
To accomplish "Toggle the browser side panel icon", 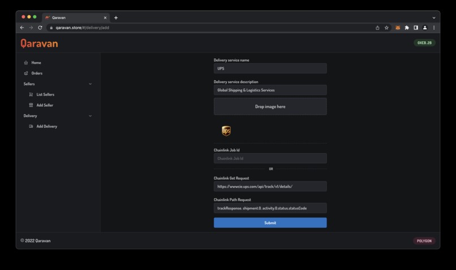I will coord(416,28).
